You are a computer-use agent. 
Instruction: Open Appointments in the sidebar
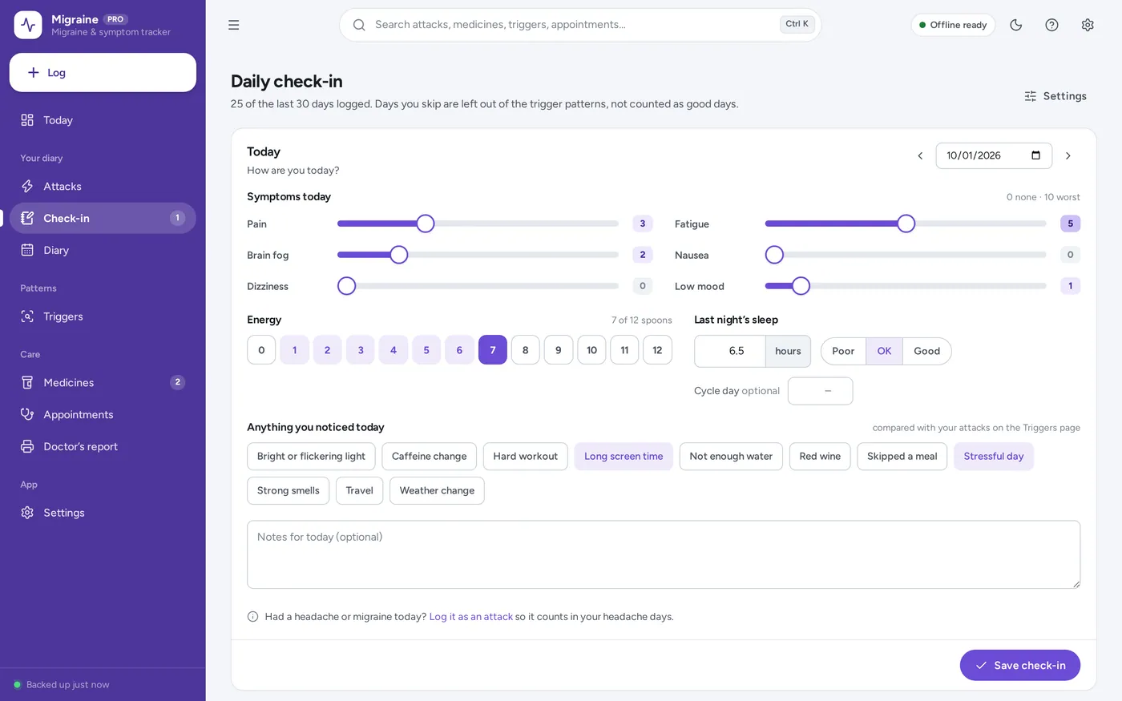tap(103, 415)
